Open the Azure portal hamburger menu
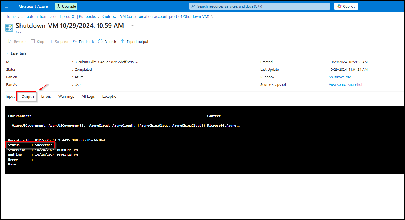This screenshot has height=220, width=405. click(x=6, y=6)
